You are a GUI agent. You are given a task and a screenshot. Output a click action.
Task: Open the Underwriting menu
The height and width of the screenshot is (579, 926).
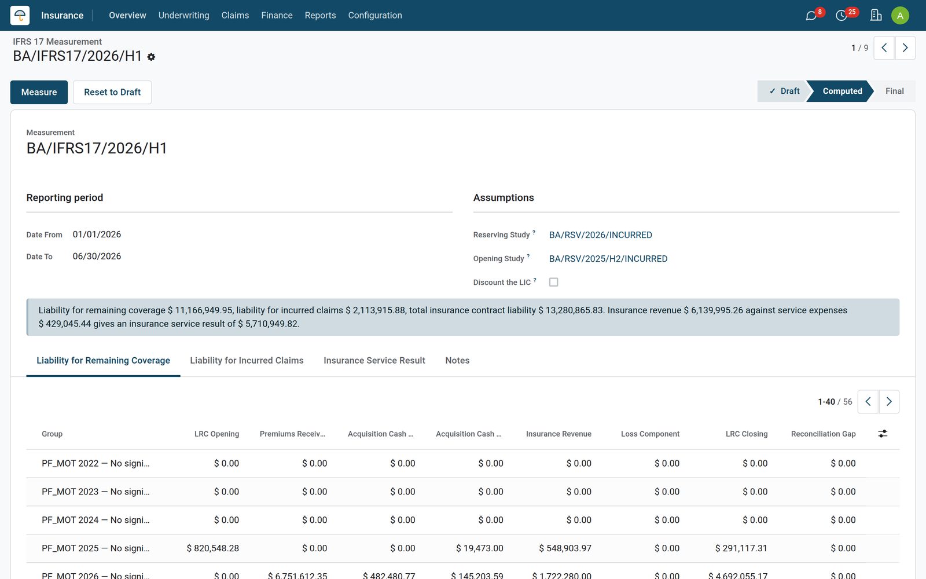[x=184, y=15]
